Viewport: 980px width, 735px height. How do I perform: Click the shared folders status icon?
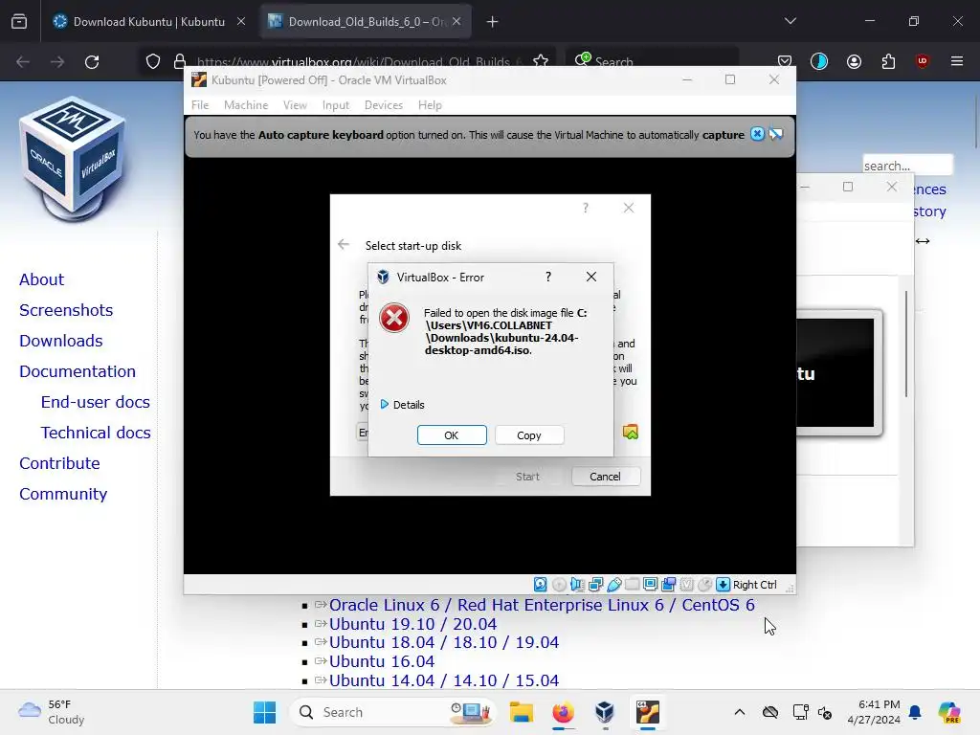point(632,585)
